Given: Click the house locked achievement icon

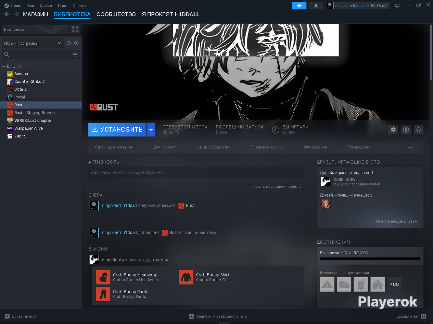Looking at the screenshot, I should (x=378, y=284).
